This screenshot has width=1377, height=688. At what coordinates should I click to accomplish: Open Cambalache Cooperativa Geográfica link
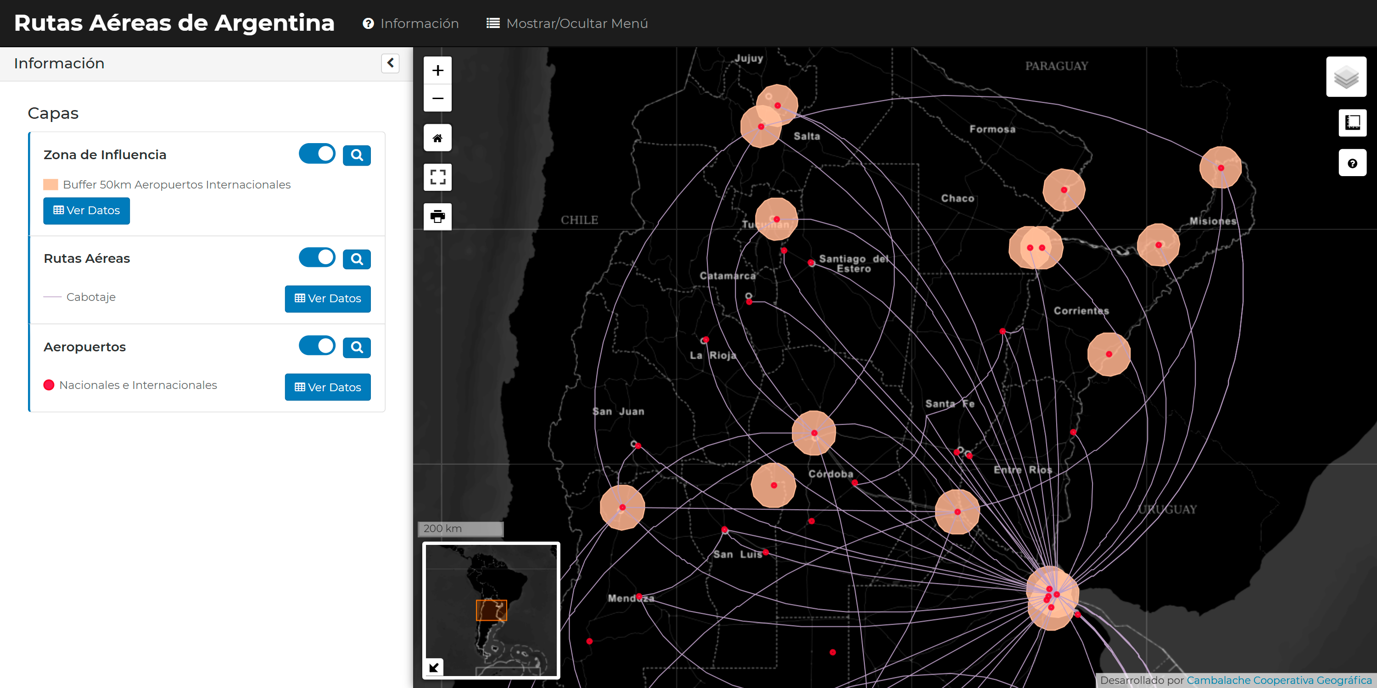[x=1278, y=680]
